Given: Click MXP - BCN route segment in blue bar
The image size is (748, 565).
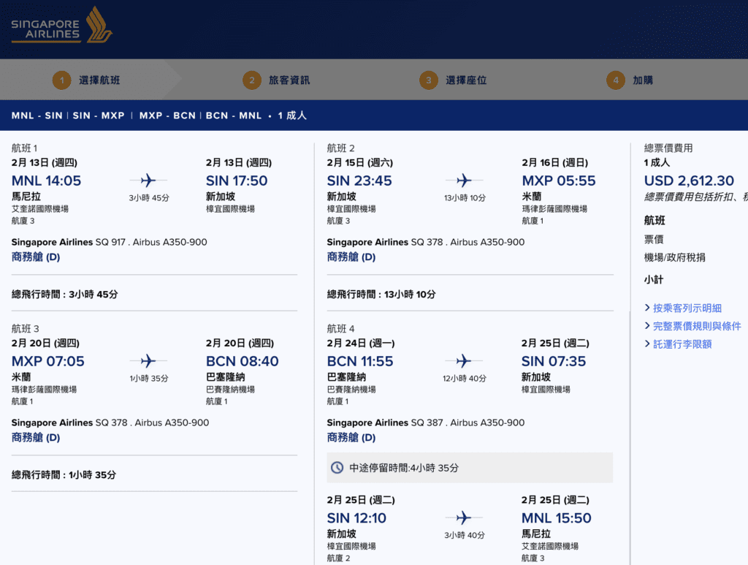Looking at the screenshot, I should coord(167,115).
